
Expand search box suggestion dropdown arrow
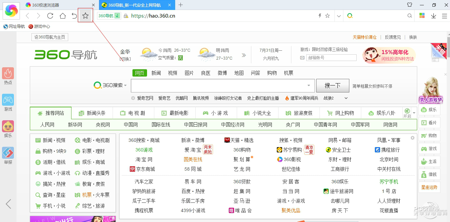coord(309,85)
